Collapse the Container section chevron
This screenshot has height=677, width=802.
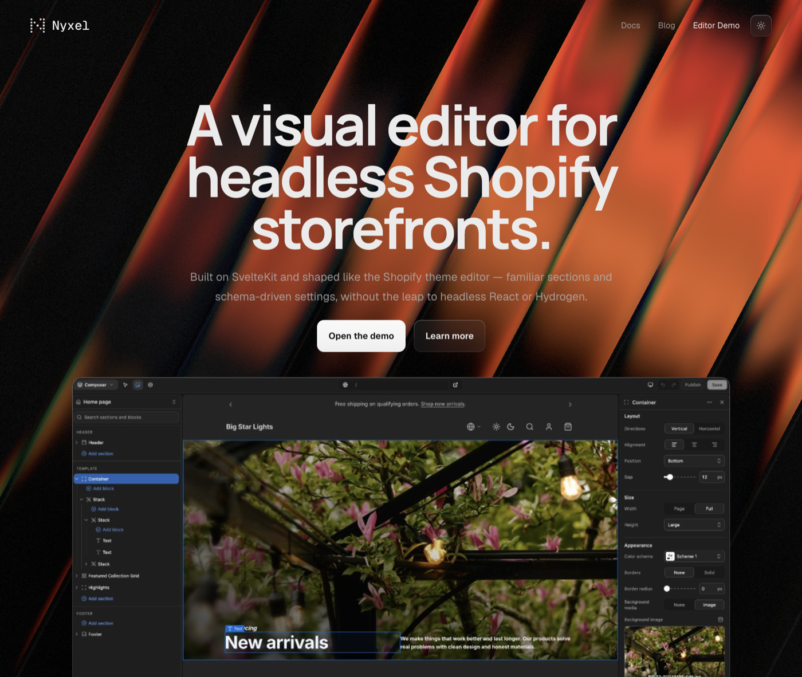click(77, 479)
